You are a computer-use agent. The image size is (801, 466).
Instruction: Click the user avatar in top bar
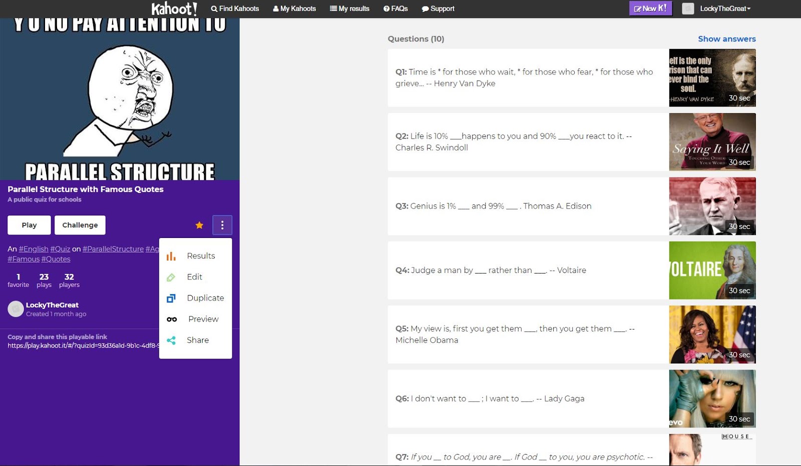(688, 8)
